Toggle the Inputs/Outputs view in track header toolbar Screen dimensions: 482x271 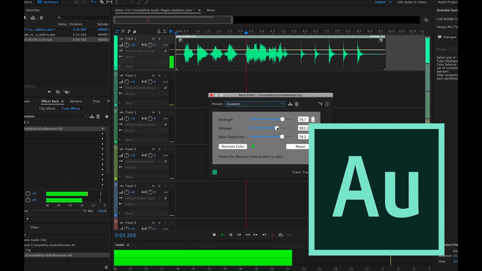point(117,31)
